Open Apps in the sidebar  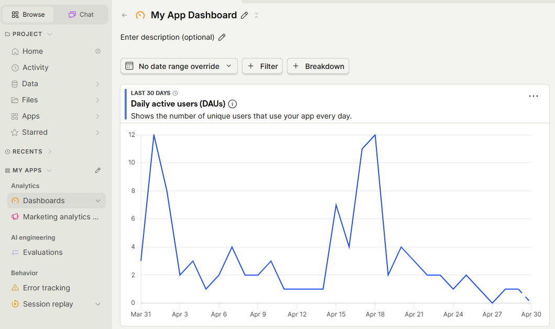tap(31, 116)
